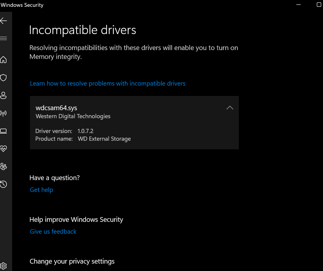Viewport: 323px width, 271px height.
Task: Open Firewall & network protection icon
Action: 4,113
